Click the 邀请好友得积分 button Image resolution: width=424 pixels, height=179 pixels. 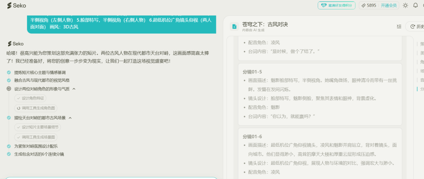pos(336,5)
